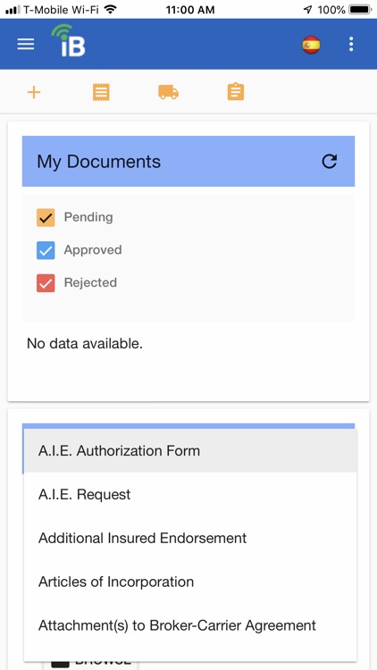
Task: Tap the My Documents header bar
Action: pos(188,161)
